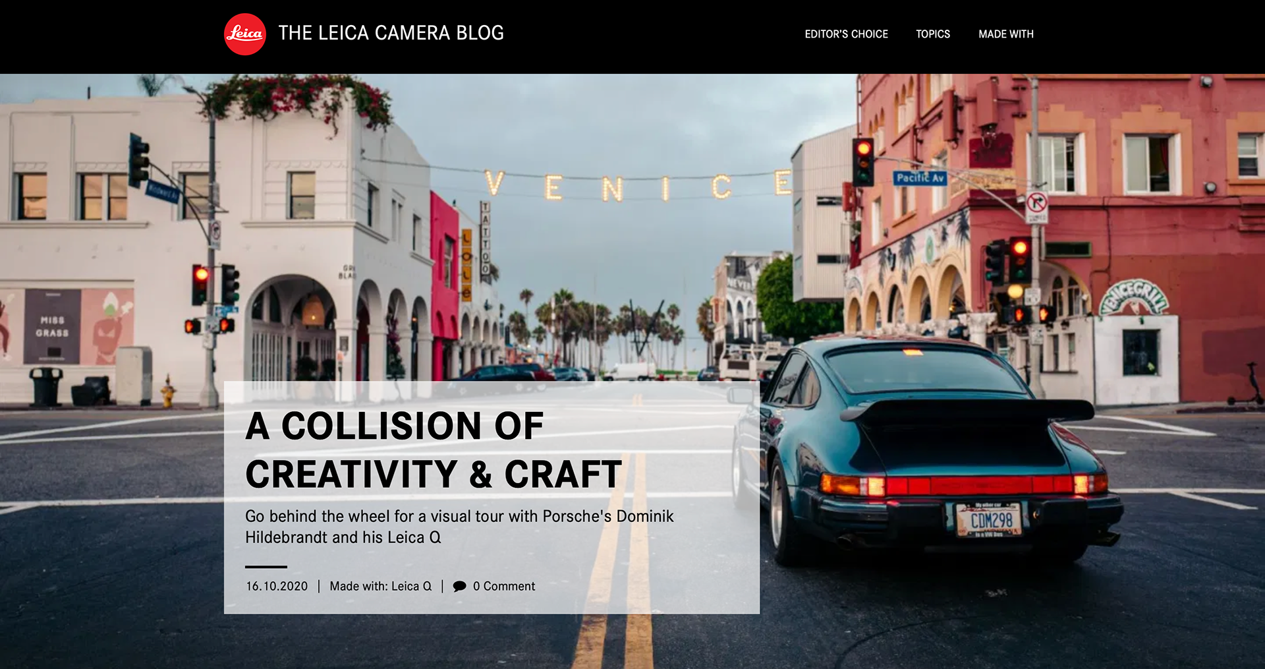The width and height of the screenshot is (1265, 669).
Task: Open the "A Collision of Creativity & Craft" headline
Action: (x=434, y=450)
